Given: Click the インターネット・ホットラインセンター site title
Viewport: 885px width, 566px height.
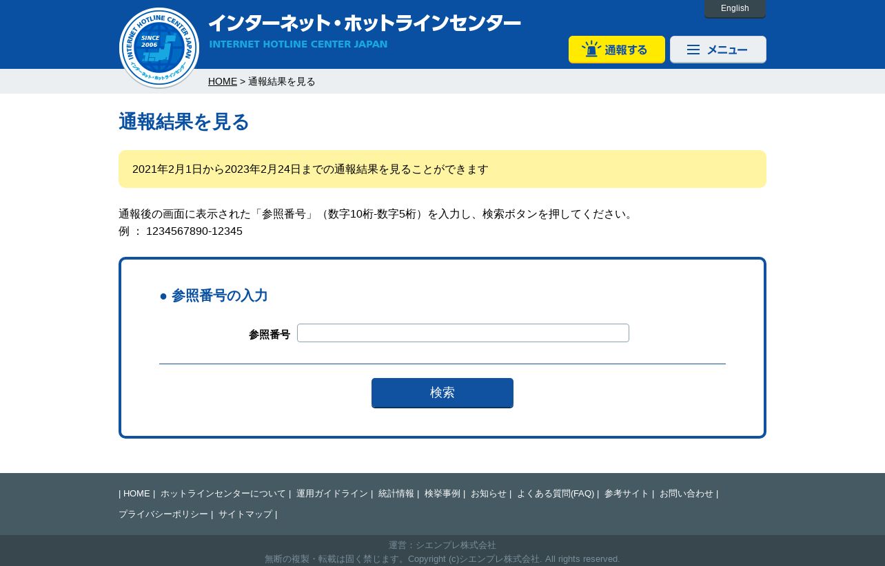Looking at the screenshot, I should (365, 23).
